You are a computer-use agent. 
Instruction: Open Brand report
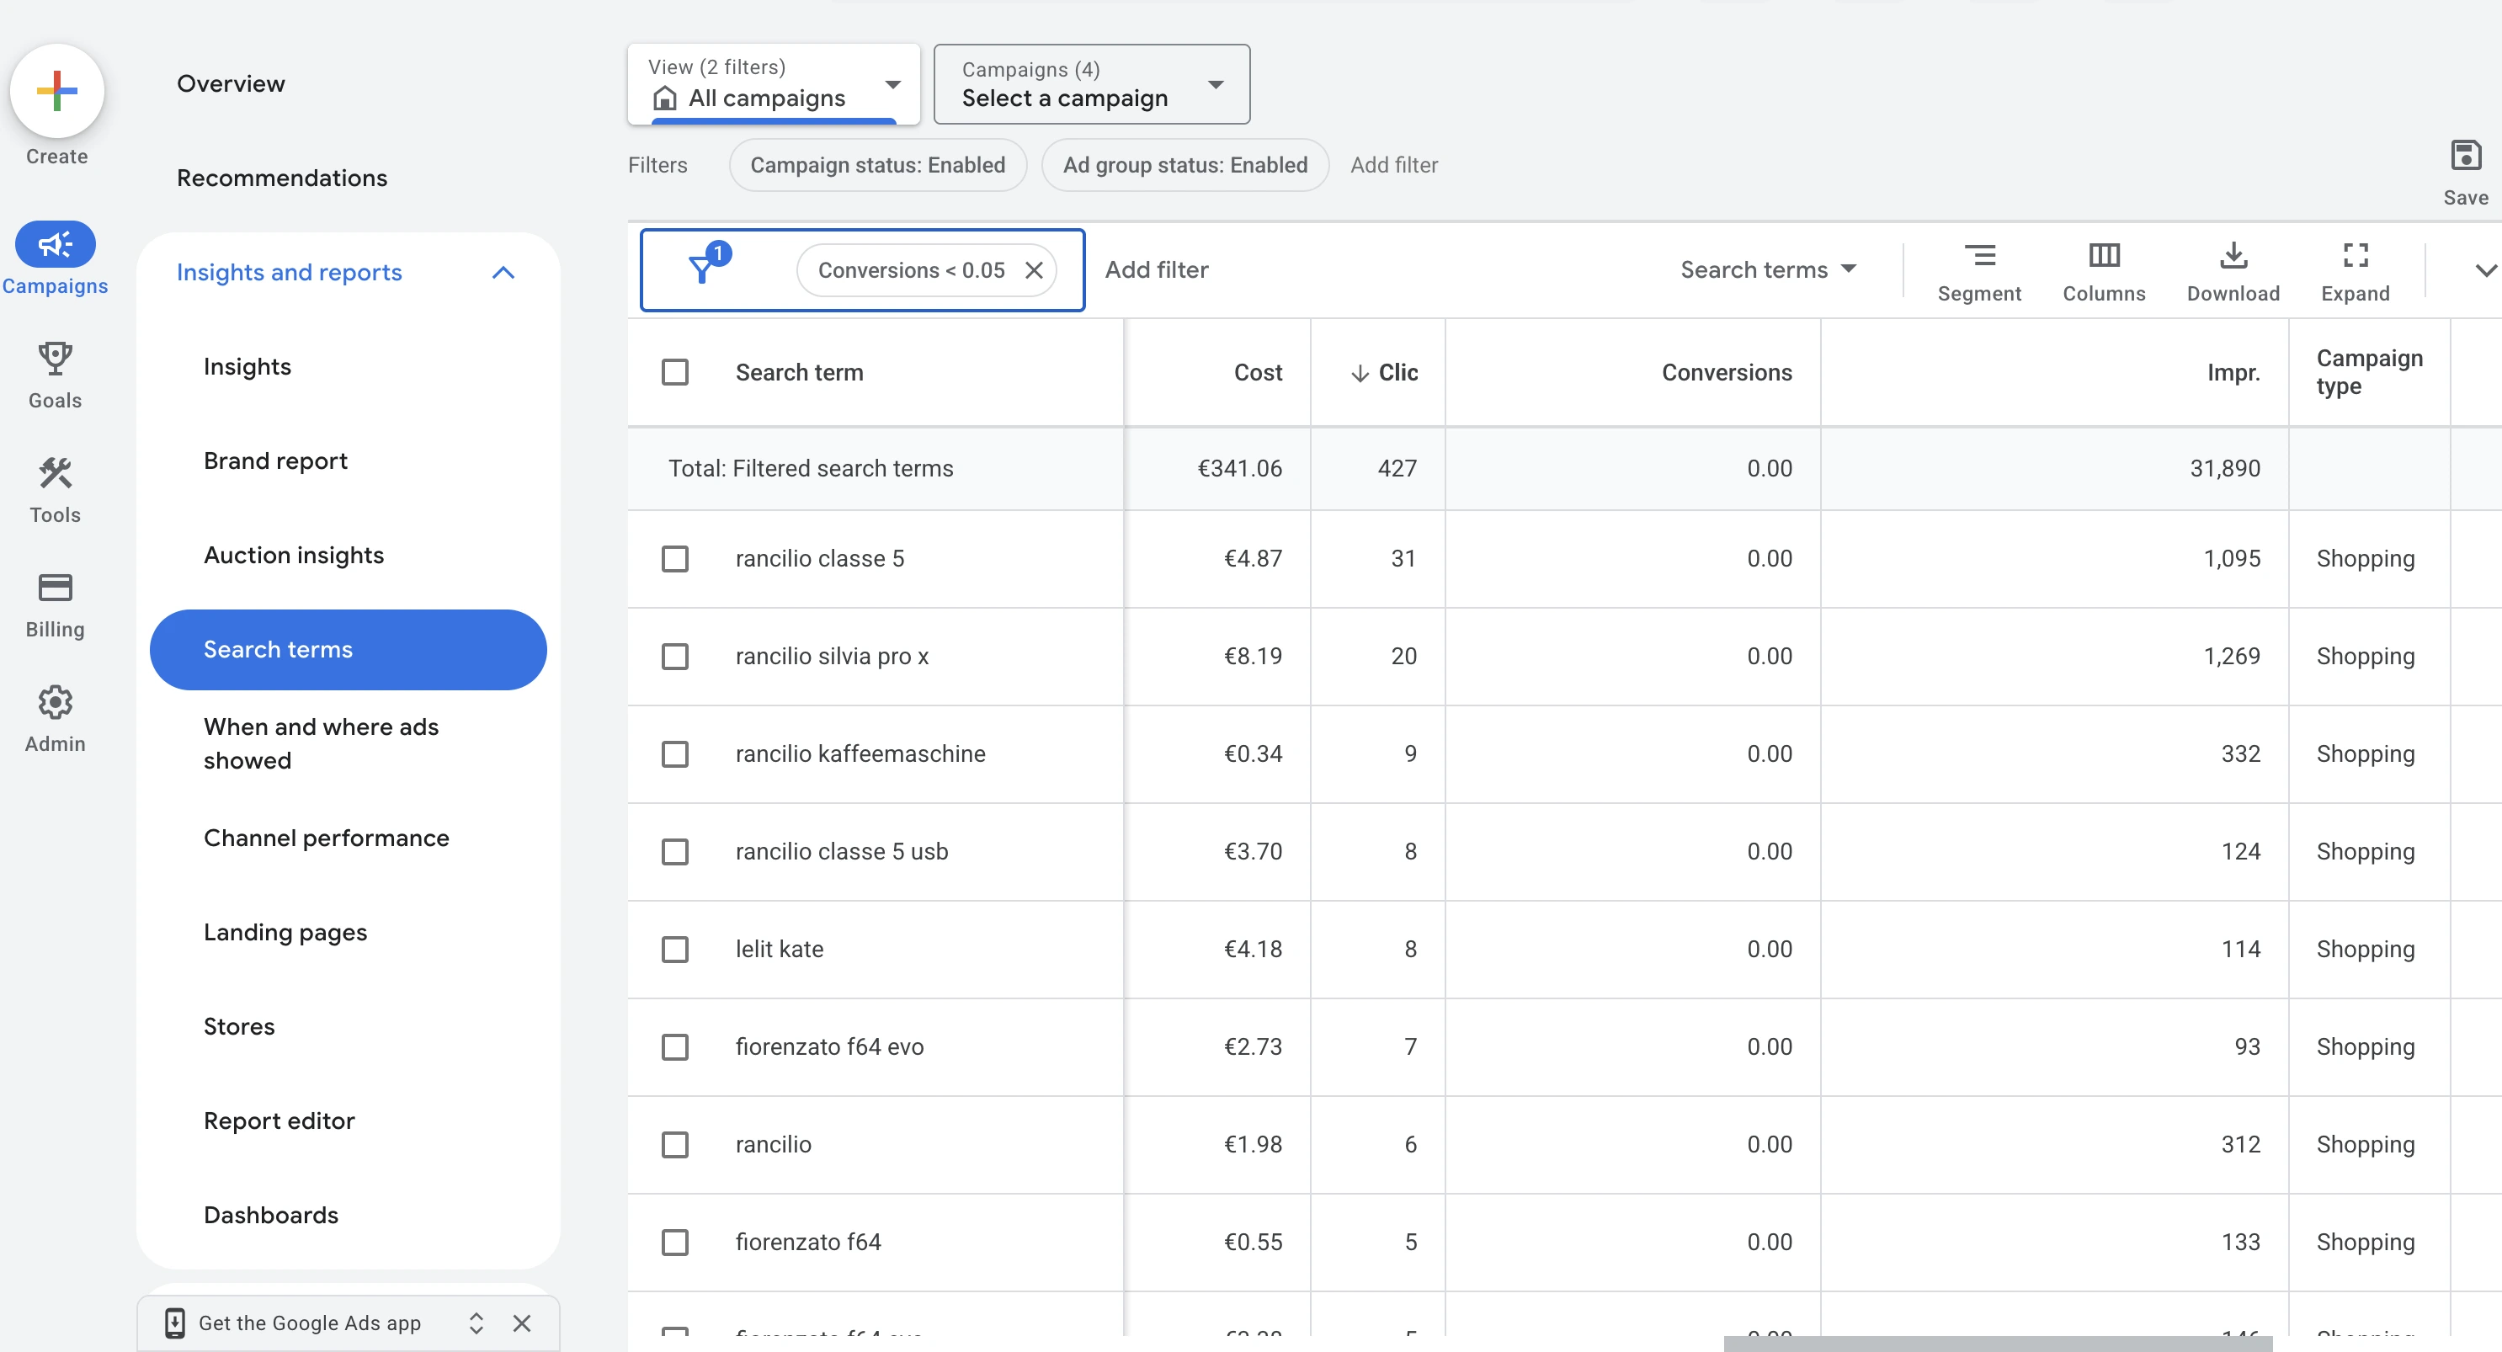click(276, 460)
